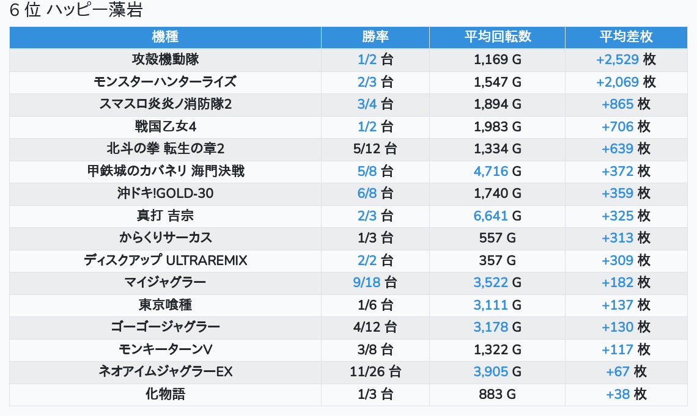Screen dimensions: 697x416
Task: Click the 平均回転数 column header
Action: 497,37
